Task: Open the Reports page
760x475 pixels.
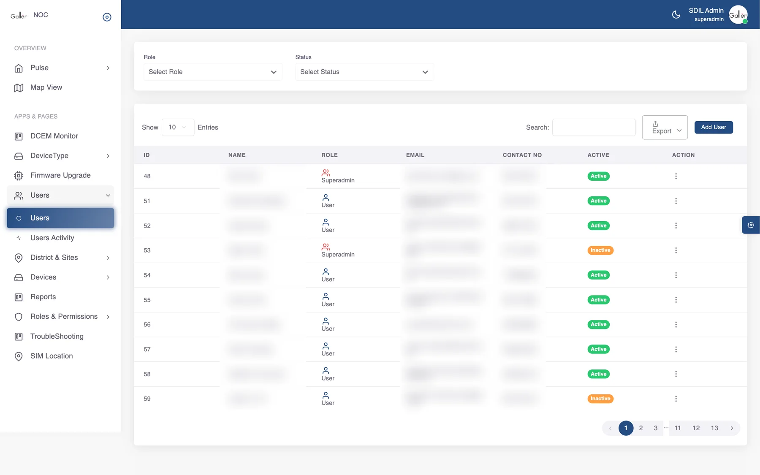Action: pos(60,297)
